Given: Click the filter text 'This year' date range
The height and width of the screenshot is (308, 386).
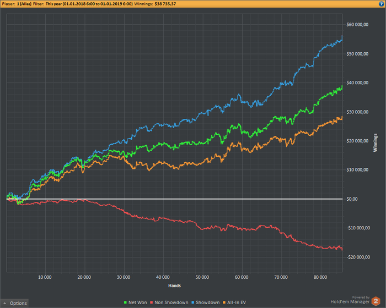Looking at the screenshot, I should tap(89, 4).
